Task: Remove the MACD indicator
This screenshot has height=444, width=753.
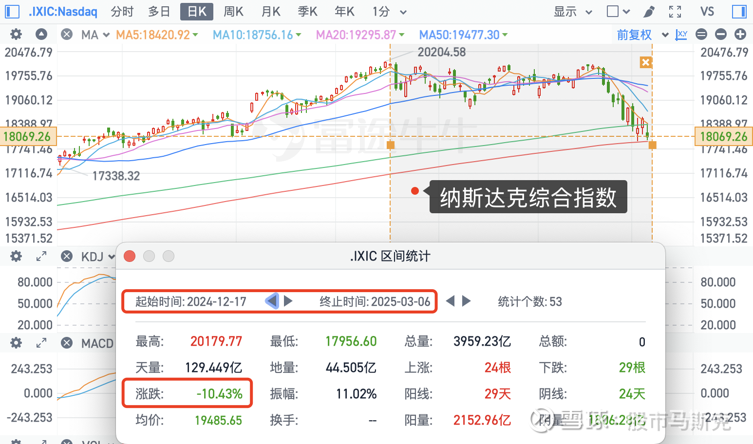Action: click(x=67, y=343)
